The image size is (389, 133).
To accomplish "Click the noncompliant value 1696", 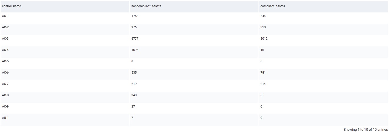I will pyautogui.click(x=135, y=50).
